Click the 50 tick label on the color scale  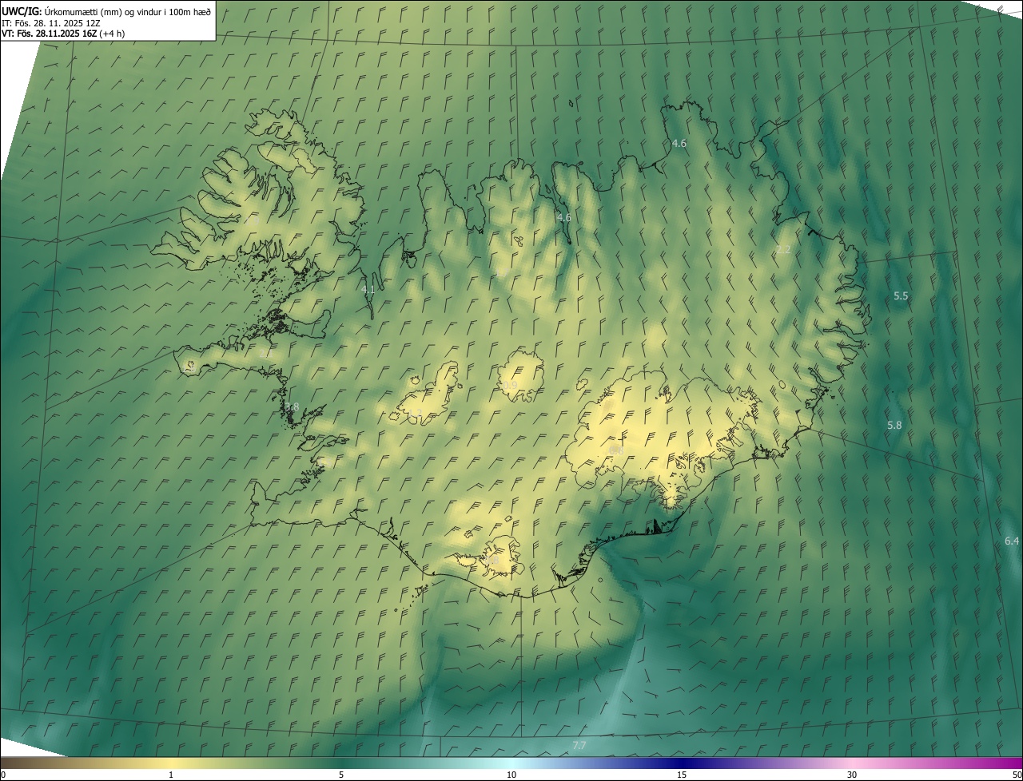point(1017,775)
